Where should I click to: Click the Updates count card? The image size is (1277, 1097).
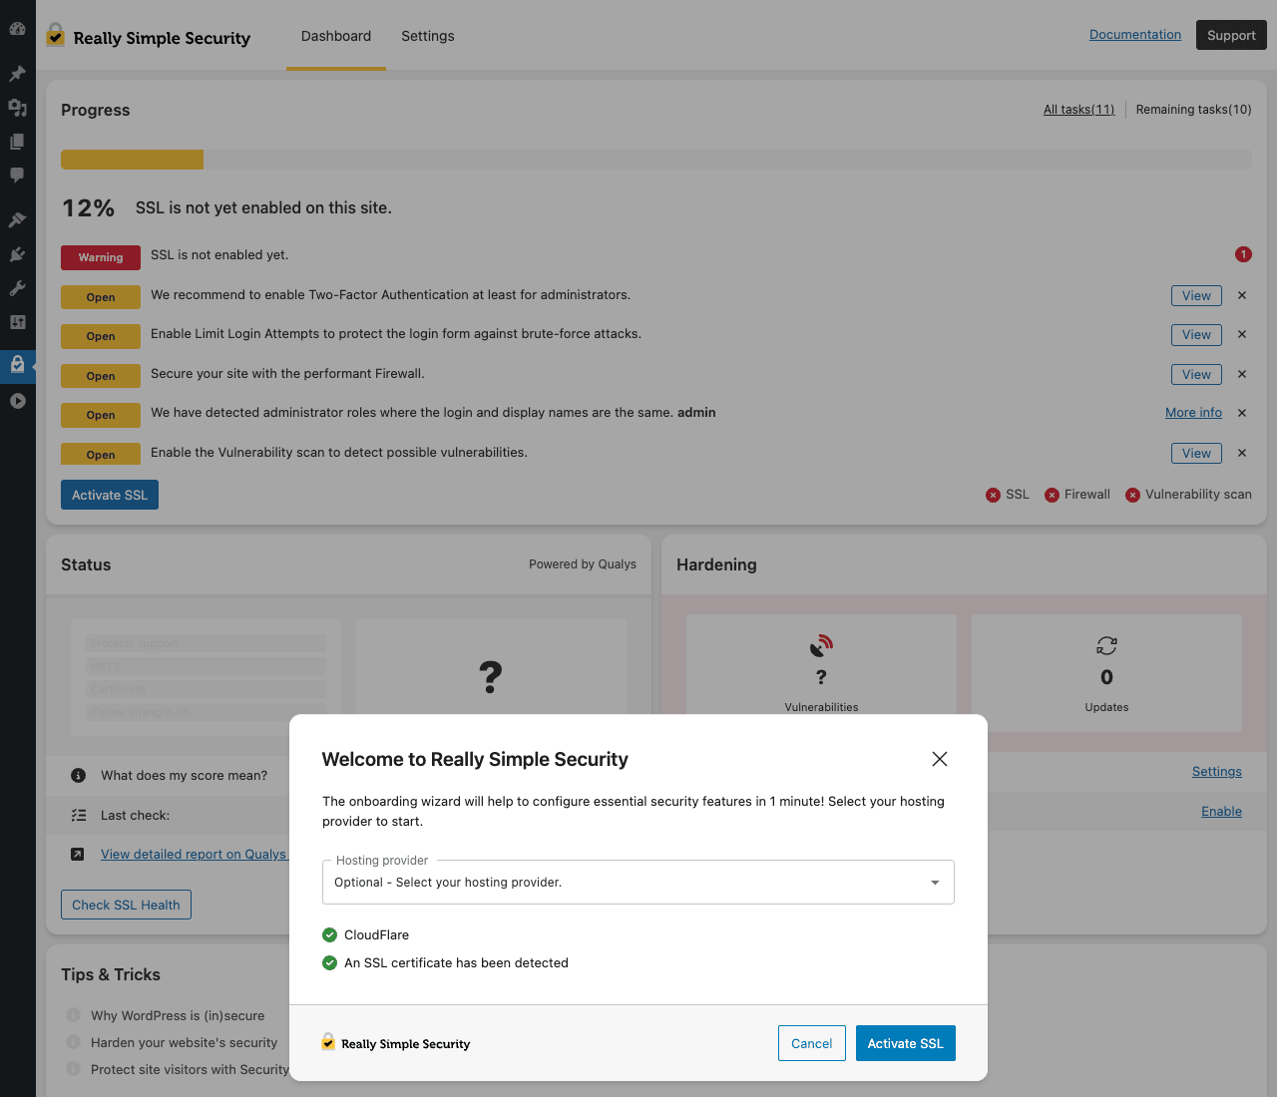point(1106,673)
